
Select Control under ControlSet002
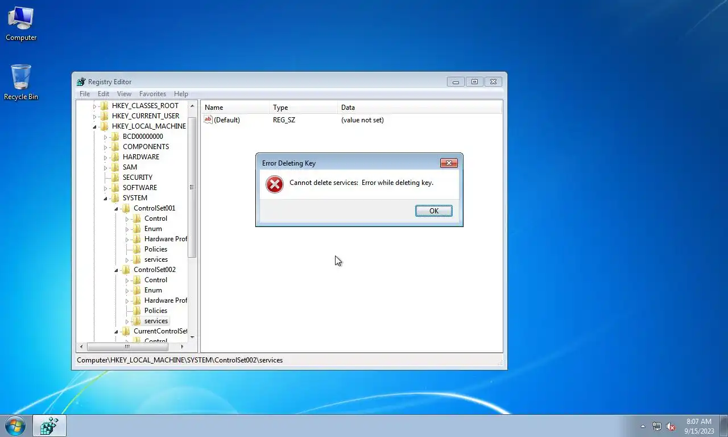[155, 280]
